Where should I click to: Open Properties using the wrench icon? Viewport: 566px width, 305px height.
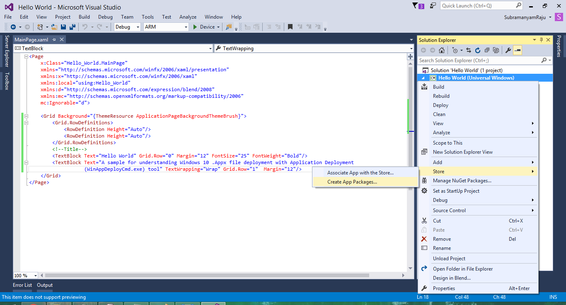[x=509, y=50]
